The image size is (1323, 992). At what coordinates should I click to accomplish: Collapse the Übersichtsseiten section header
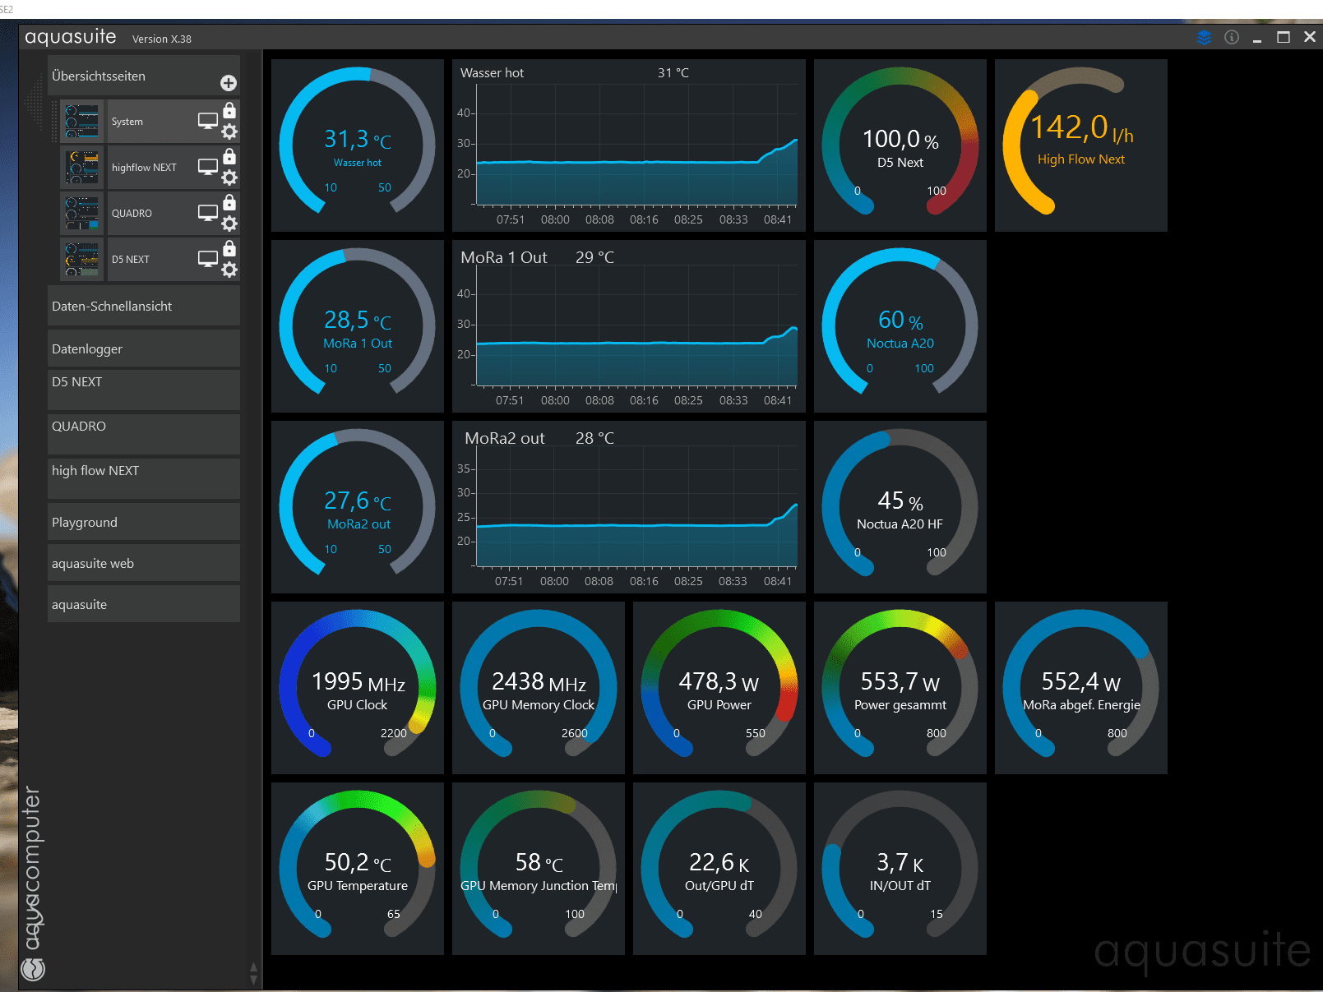[x=144, y=76]
